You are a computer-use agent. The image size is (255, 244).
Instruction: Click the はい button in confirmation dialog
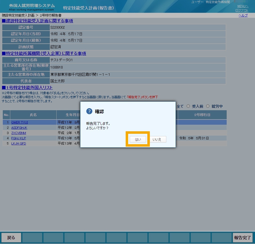[138, 139]
